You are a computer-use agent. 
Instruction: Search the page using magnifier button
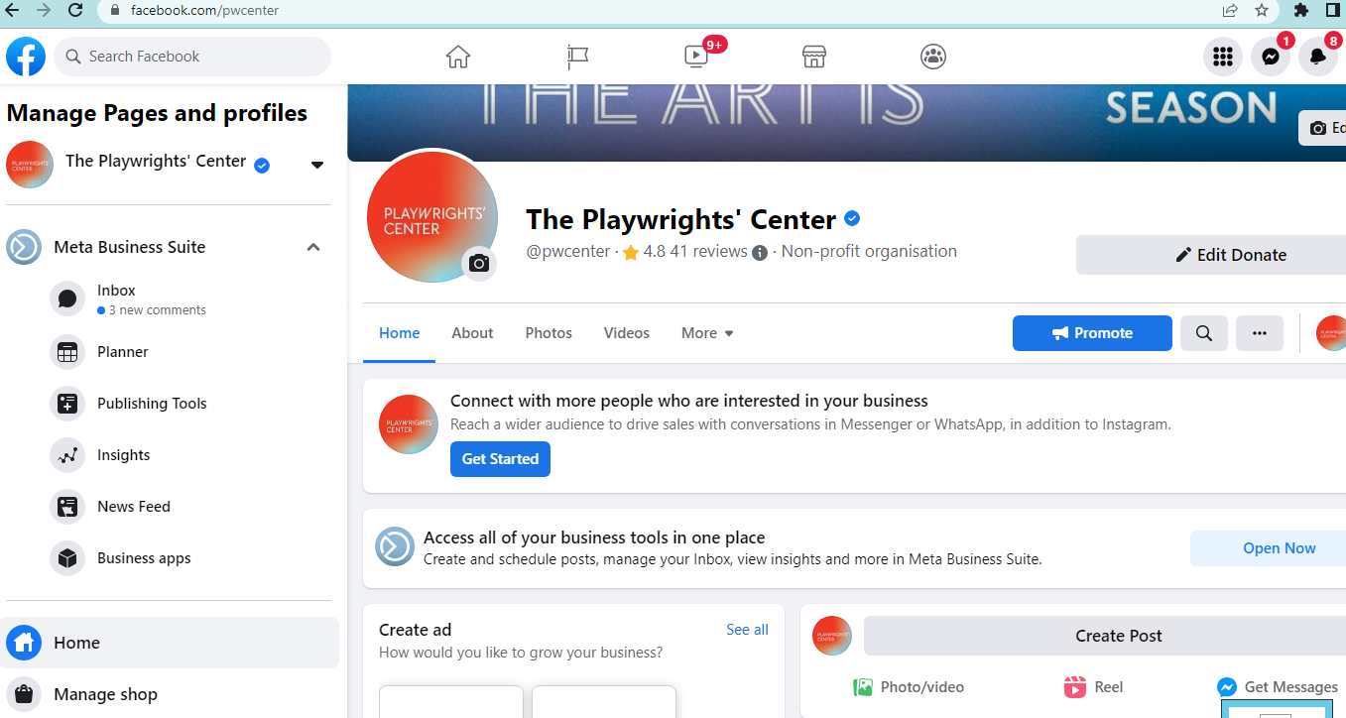coord(1204,333)
